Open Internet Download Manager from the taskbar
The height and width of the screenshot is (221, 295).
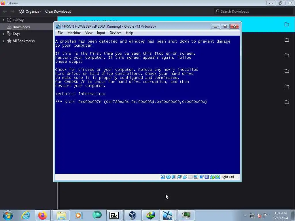(x=151, y=215)
